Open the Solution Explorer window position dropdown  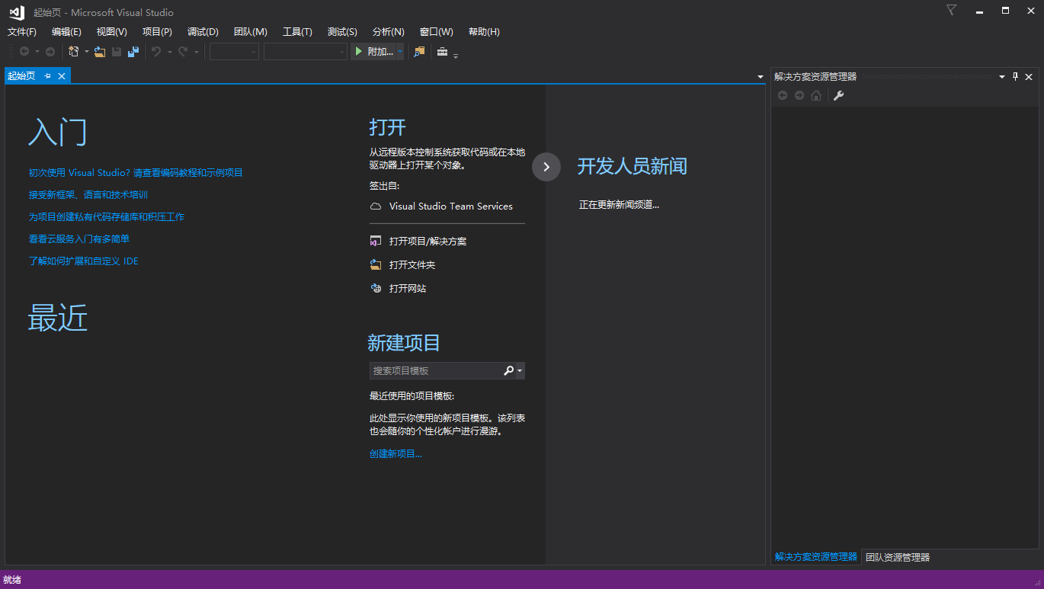pos(1002,76)
